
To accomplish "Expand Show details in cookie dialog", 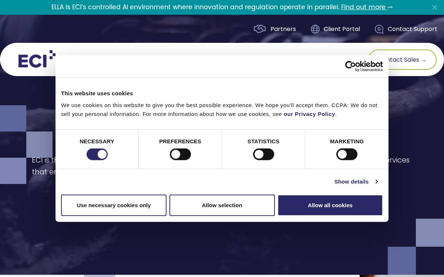I will click(x=356, y=182).
